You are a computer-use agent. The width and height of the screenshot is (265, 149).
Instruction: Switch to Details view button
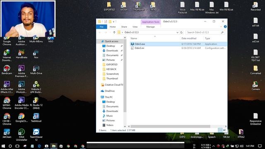pyautogui.click(x=220, y=130)
